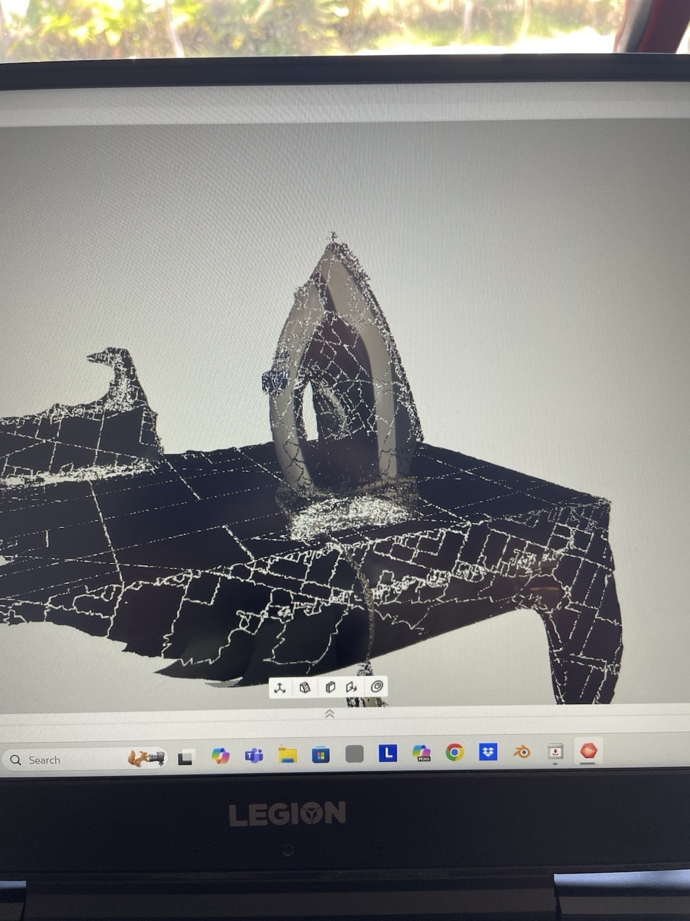Open Google Chrome from the taskbar

[455, 752]
